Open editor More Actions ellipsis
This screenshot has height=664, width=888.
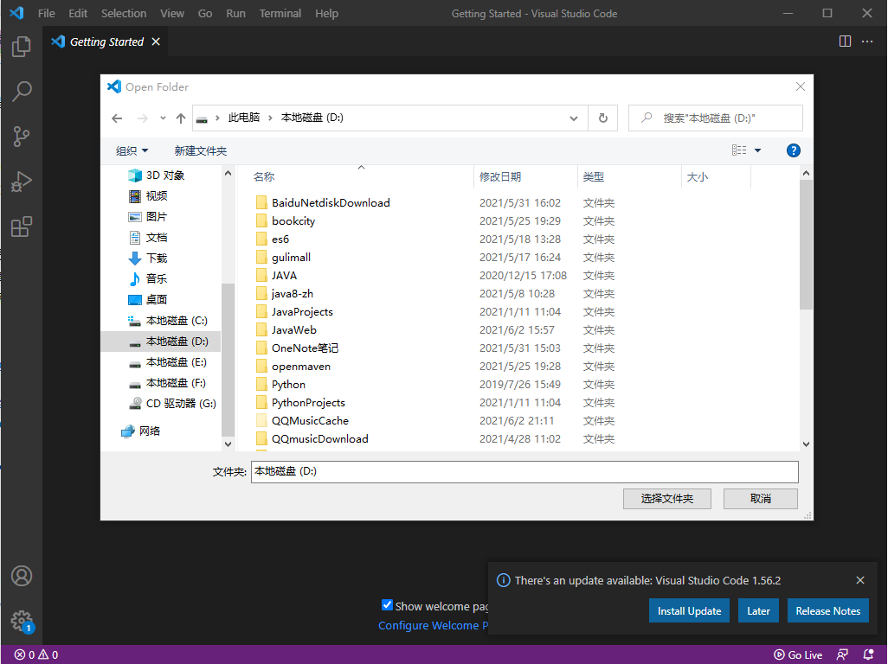pos(867,41)
